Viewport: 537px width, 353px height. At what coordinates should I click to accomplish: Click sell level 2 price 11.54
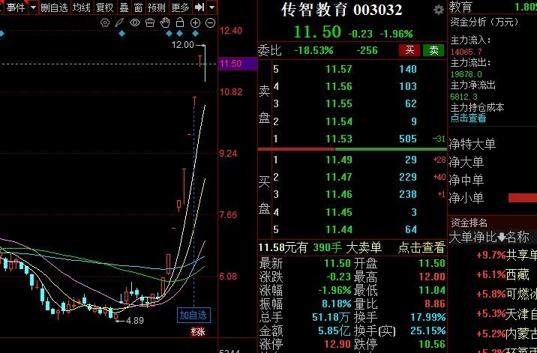click(339, 121)
